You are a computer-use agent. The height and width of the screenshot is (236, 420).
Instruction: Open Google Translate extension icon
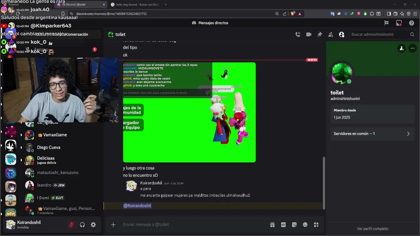coord(332,14)
